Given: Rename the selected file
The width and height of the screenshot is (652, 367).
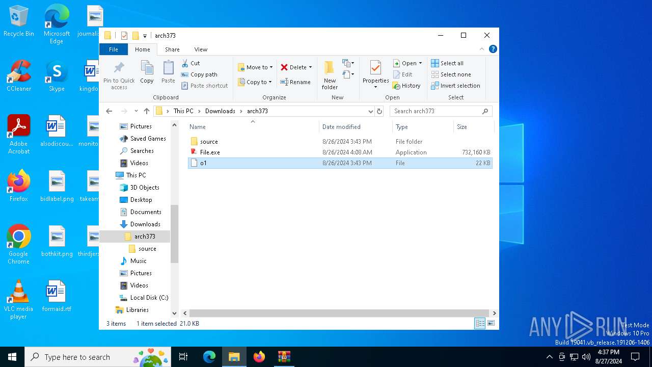Looking at the screenshot, I should (x=295, y=82).
